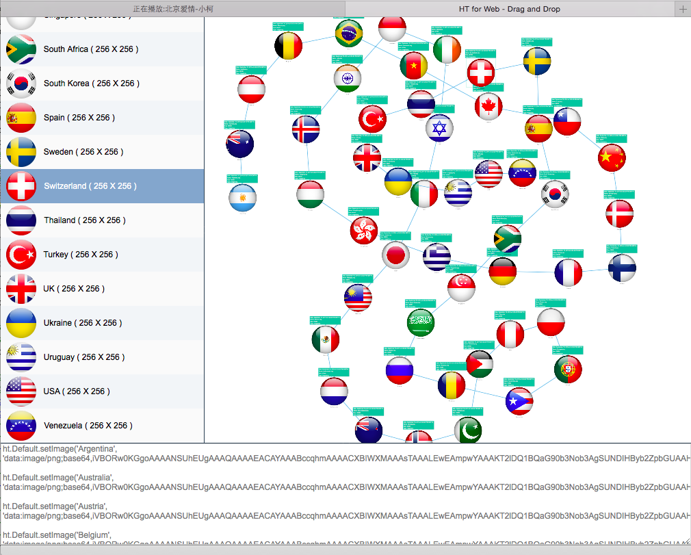
Task: Click the ht.Default.setImage('Australia', code line
Action: pos(58,478)
